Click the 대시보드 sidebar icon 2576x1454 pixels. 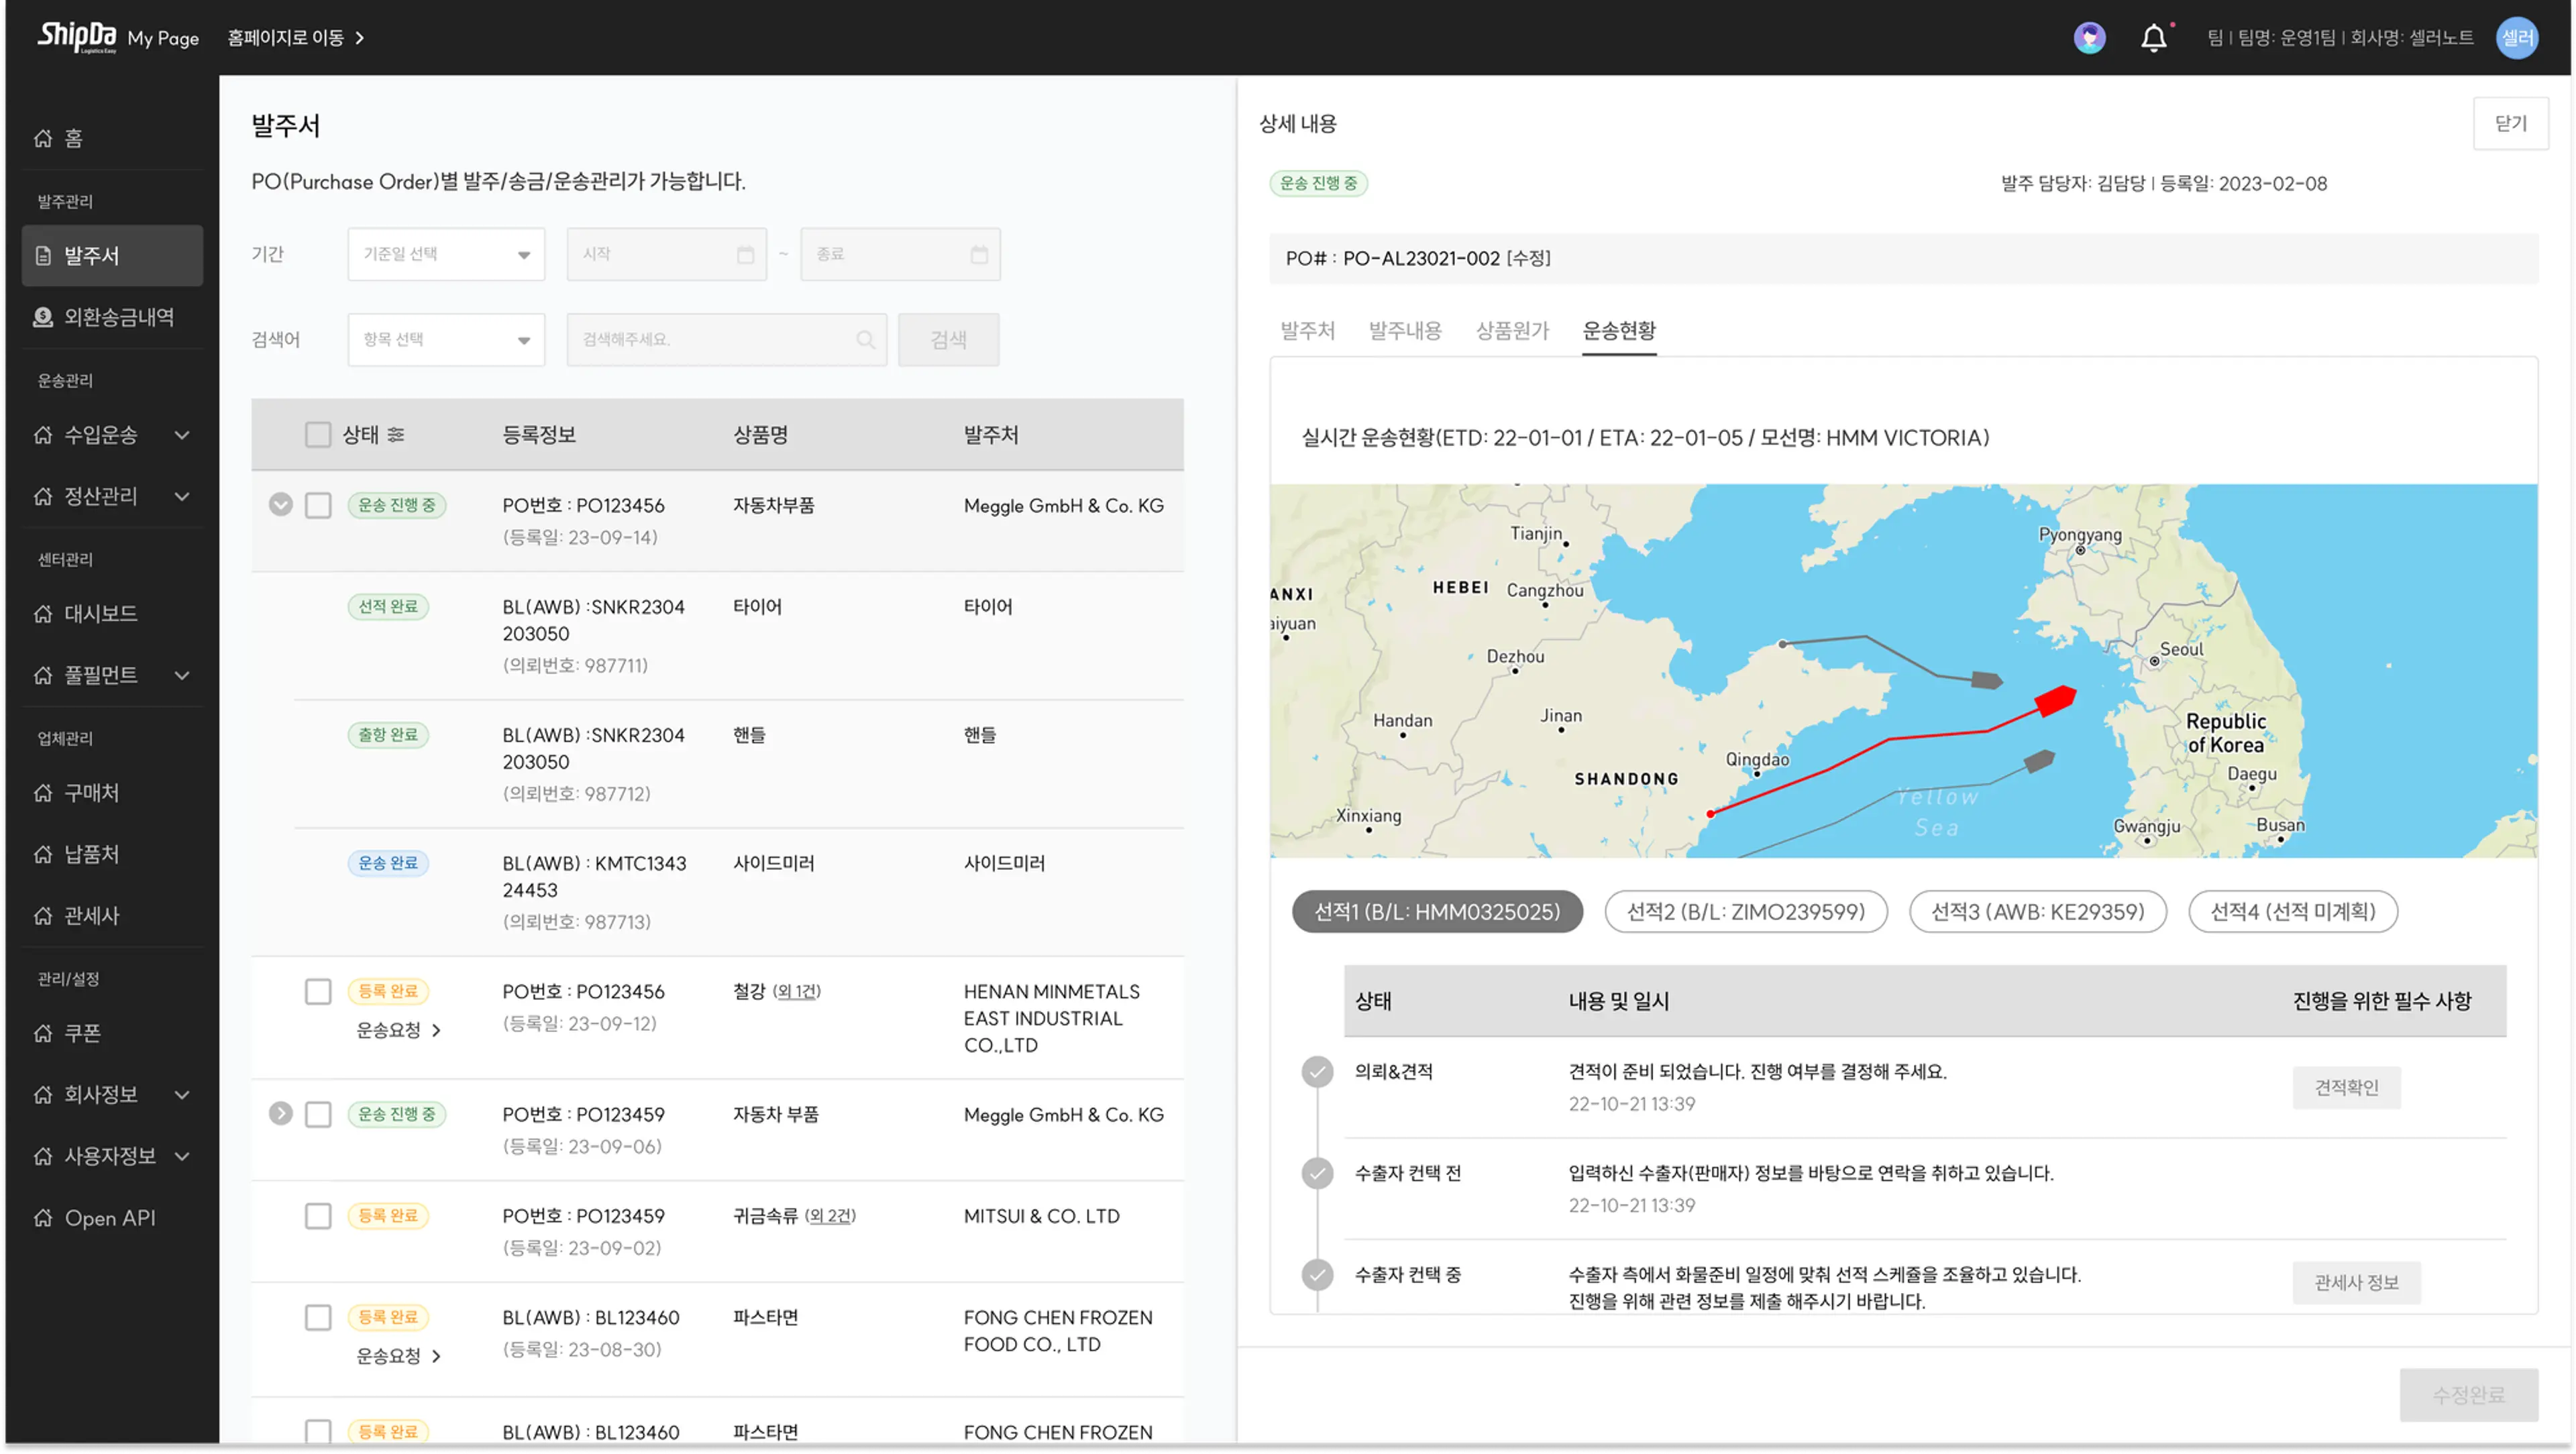click(43, 614)
